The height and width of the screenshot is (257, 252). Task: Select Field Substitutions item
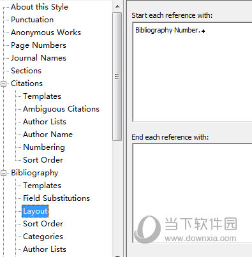(57, 198)
